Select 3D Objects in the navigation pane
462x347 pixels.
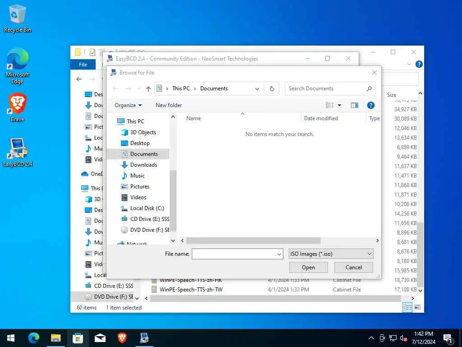(x=143, y=132)
